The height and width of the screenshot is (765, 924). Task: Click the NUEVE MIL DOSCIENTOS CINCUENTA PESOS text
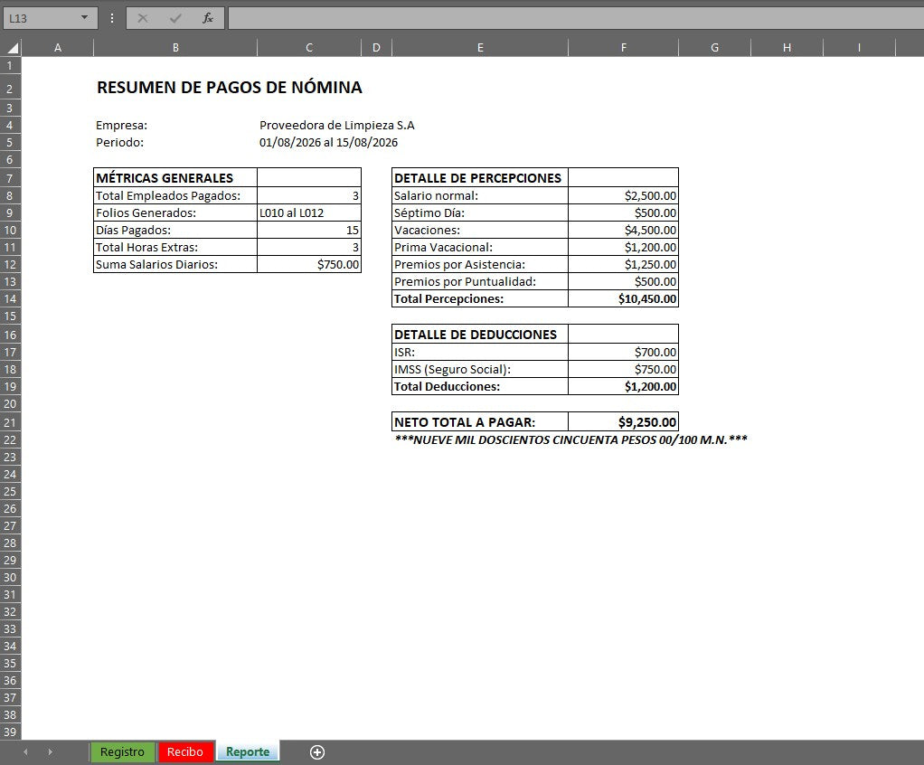tap(570, 439)
